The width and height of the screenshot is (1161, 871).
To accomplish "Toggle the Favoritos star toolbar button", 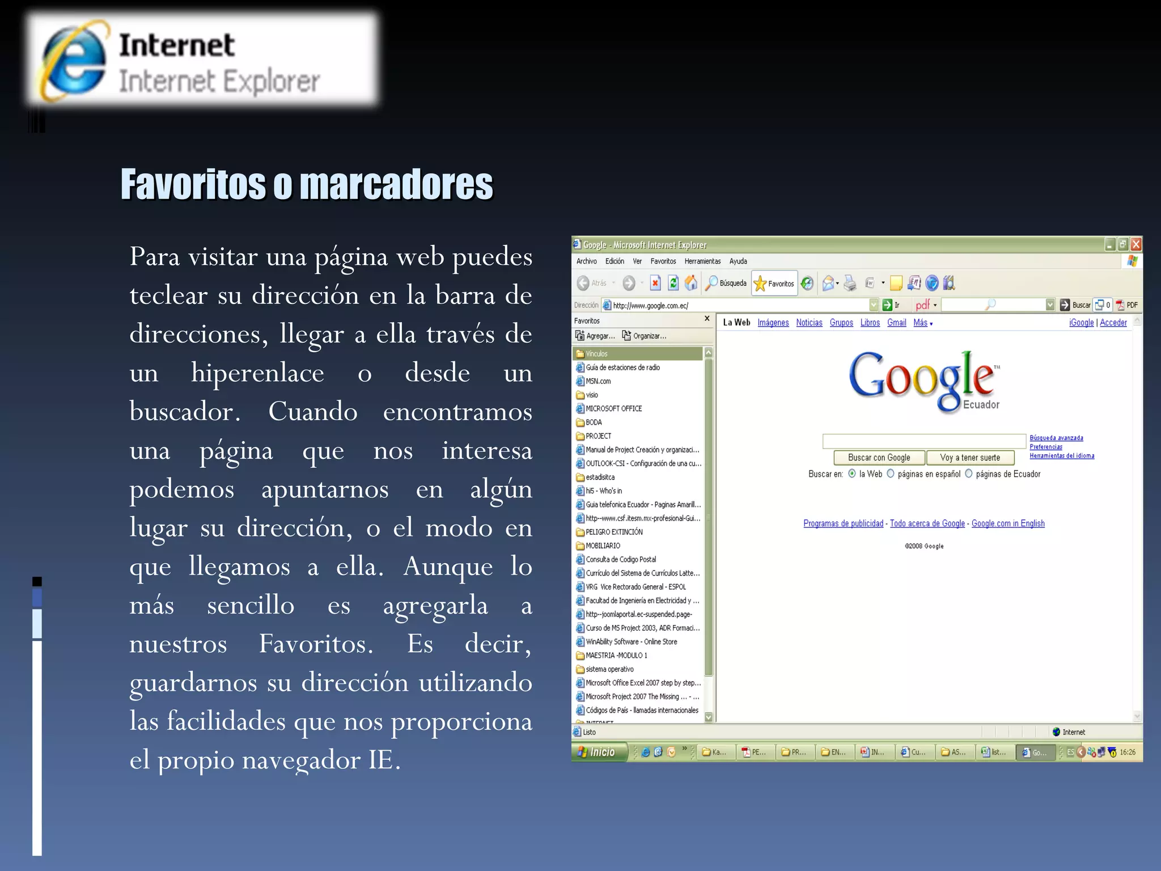I will [x=774, y=284].
